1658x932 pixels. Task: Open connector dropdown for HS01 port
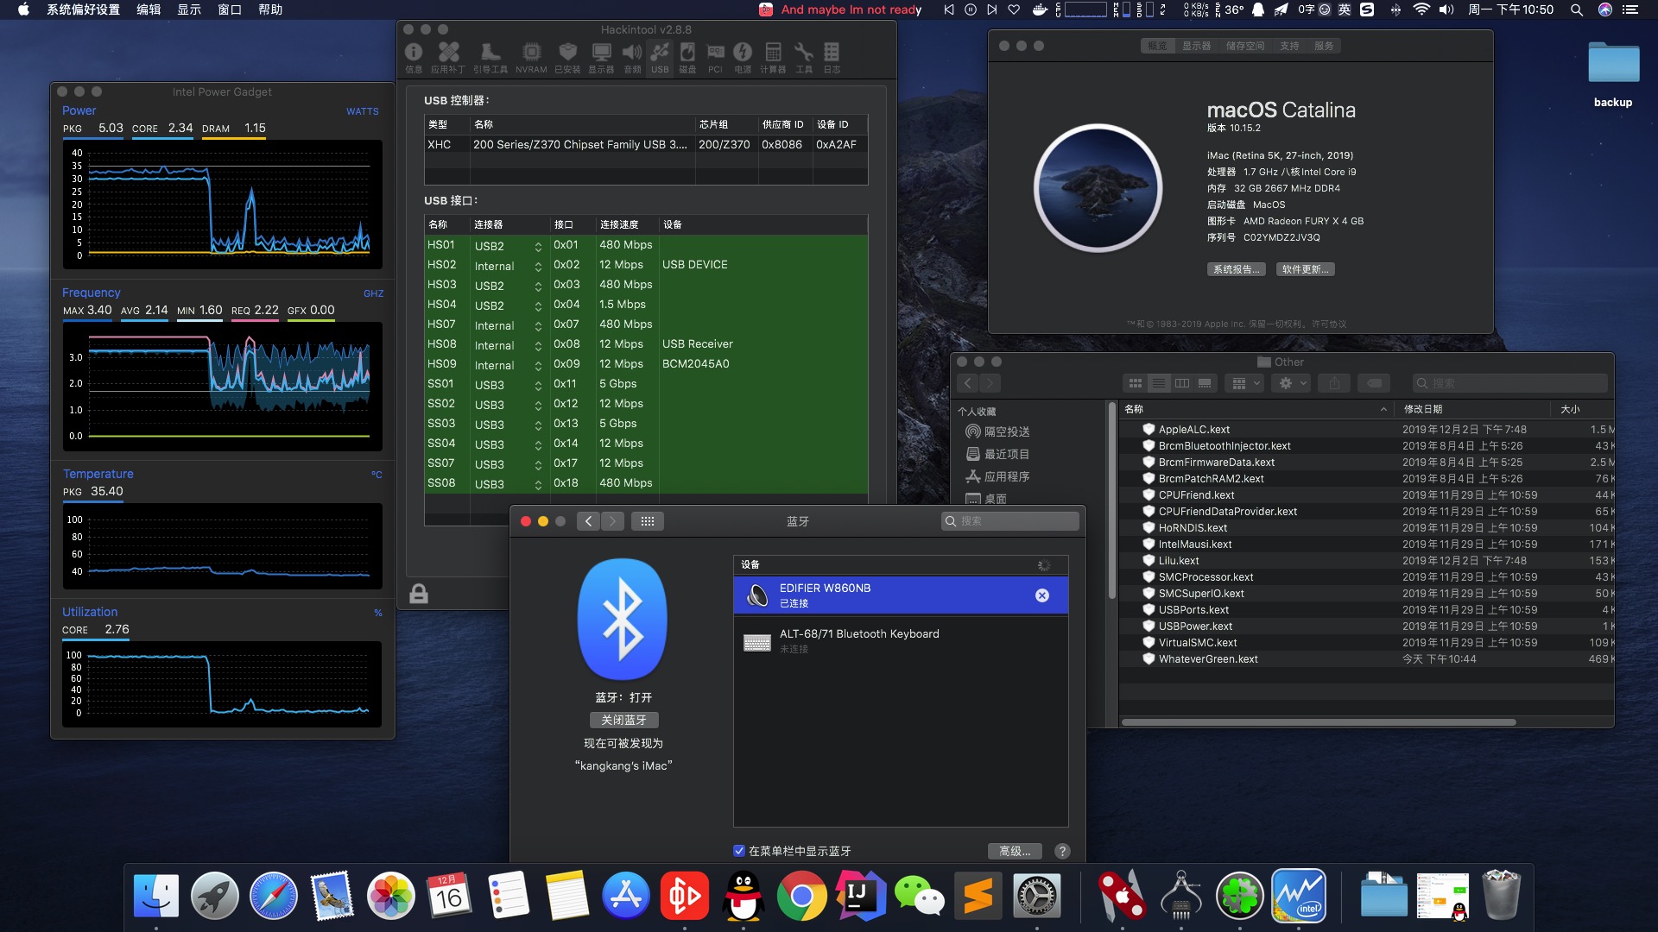(x=538, y=247)
